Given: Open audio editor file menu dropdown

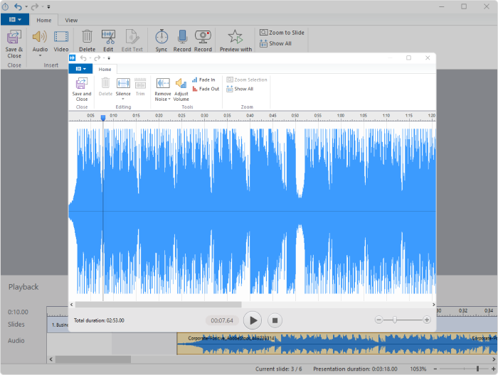Looking at the screenshot, I should pos(80,69).
